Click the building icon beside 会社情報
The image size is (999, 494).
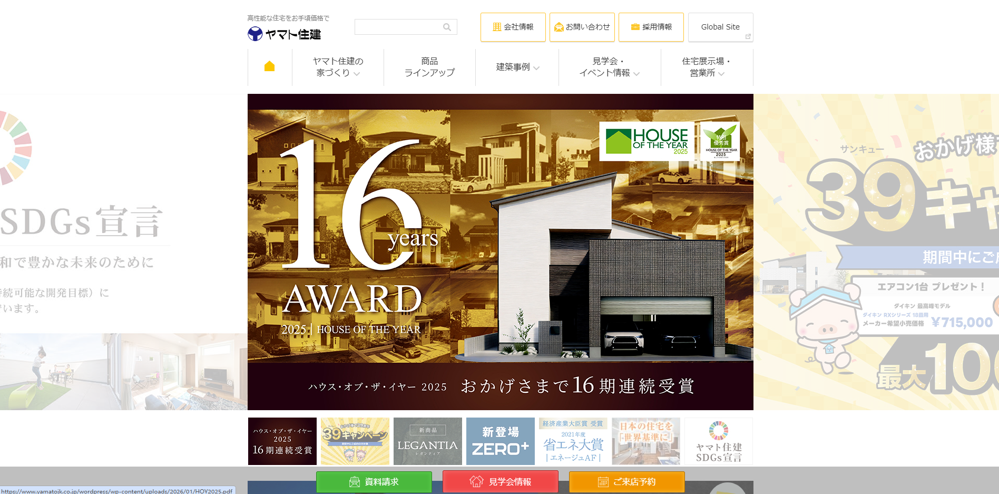pyautogui.click(x=497, y=27)
